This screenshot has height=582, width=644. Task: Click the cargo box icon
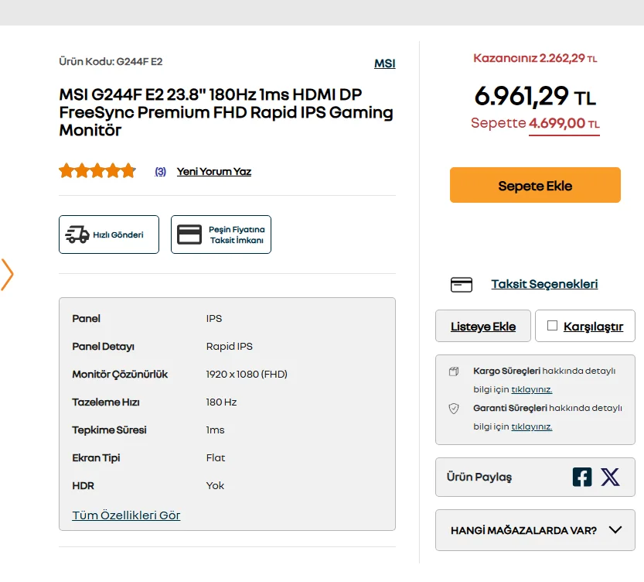454,371
